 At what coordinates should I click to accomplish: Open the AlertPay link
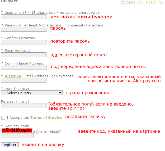click(13, 76)
